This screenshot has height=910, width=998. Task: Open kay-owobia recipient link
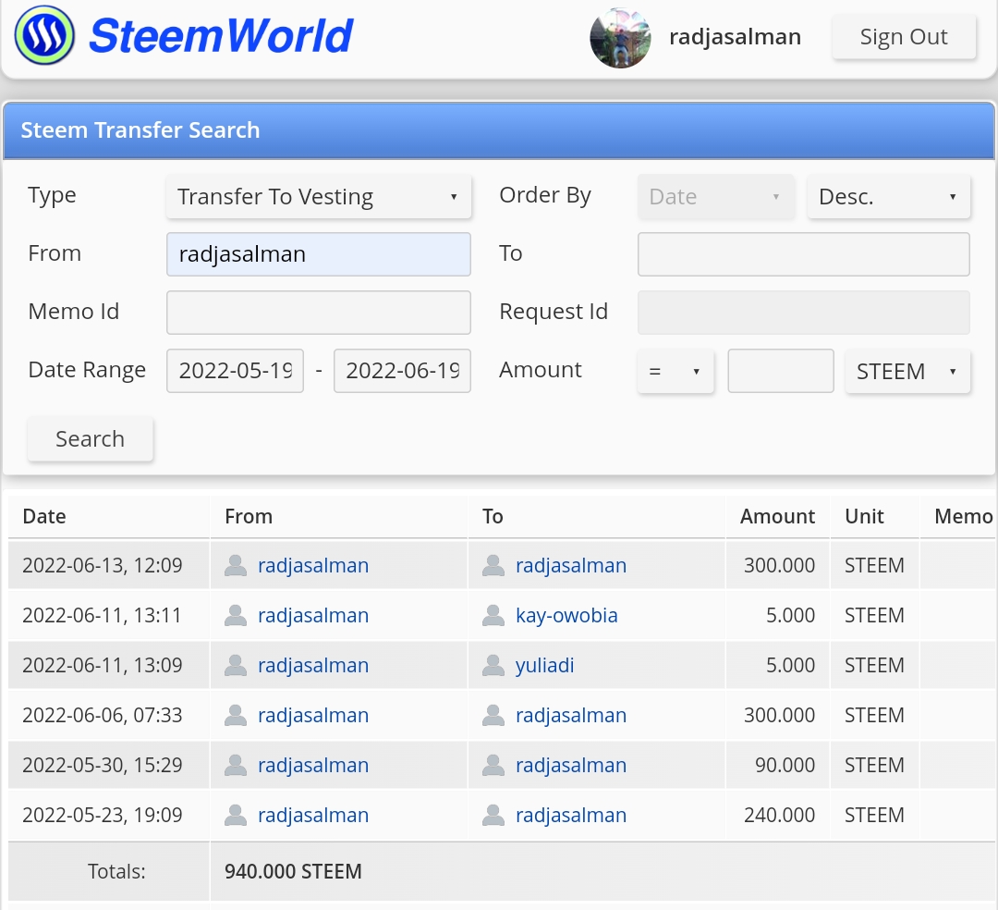(566, 615)
